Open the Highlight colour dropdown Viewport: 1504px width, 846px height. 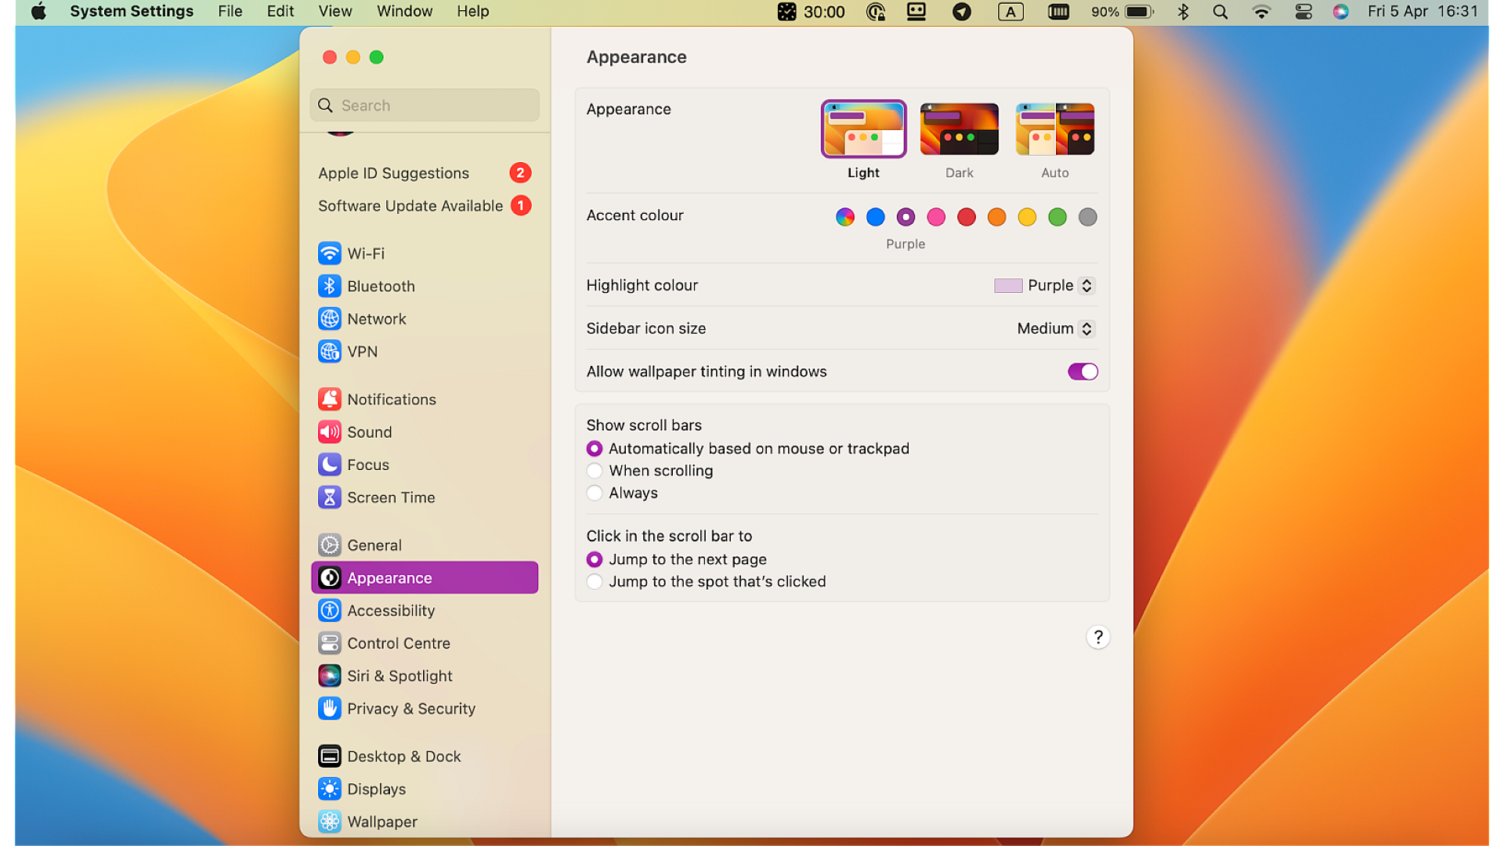[x=1087, y=285]
